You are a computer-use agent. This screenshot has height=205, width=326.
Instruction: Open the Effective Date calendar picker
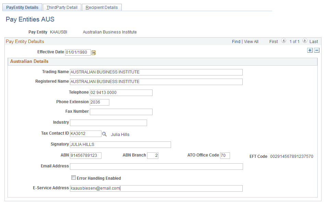[x=93, y=52]
